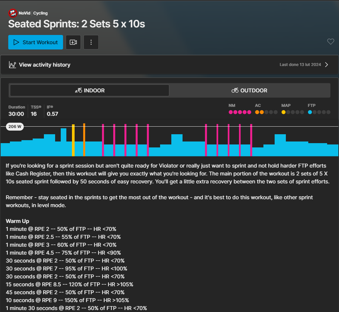Click the last pink sprint bar in graph

251,140
